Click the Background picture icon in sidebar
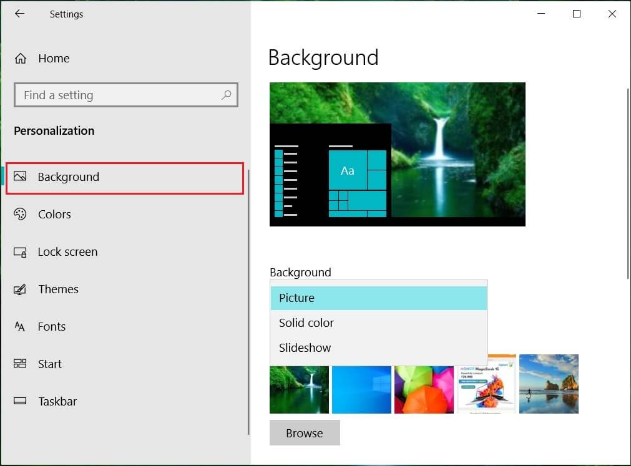Image resolution: width=631 pixels, height=466 pixels. pos(20,176)
